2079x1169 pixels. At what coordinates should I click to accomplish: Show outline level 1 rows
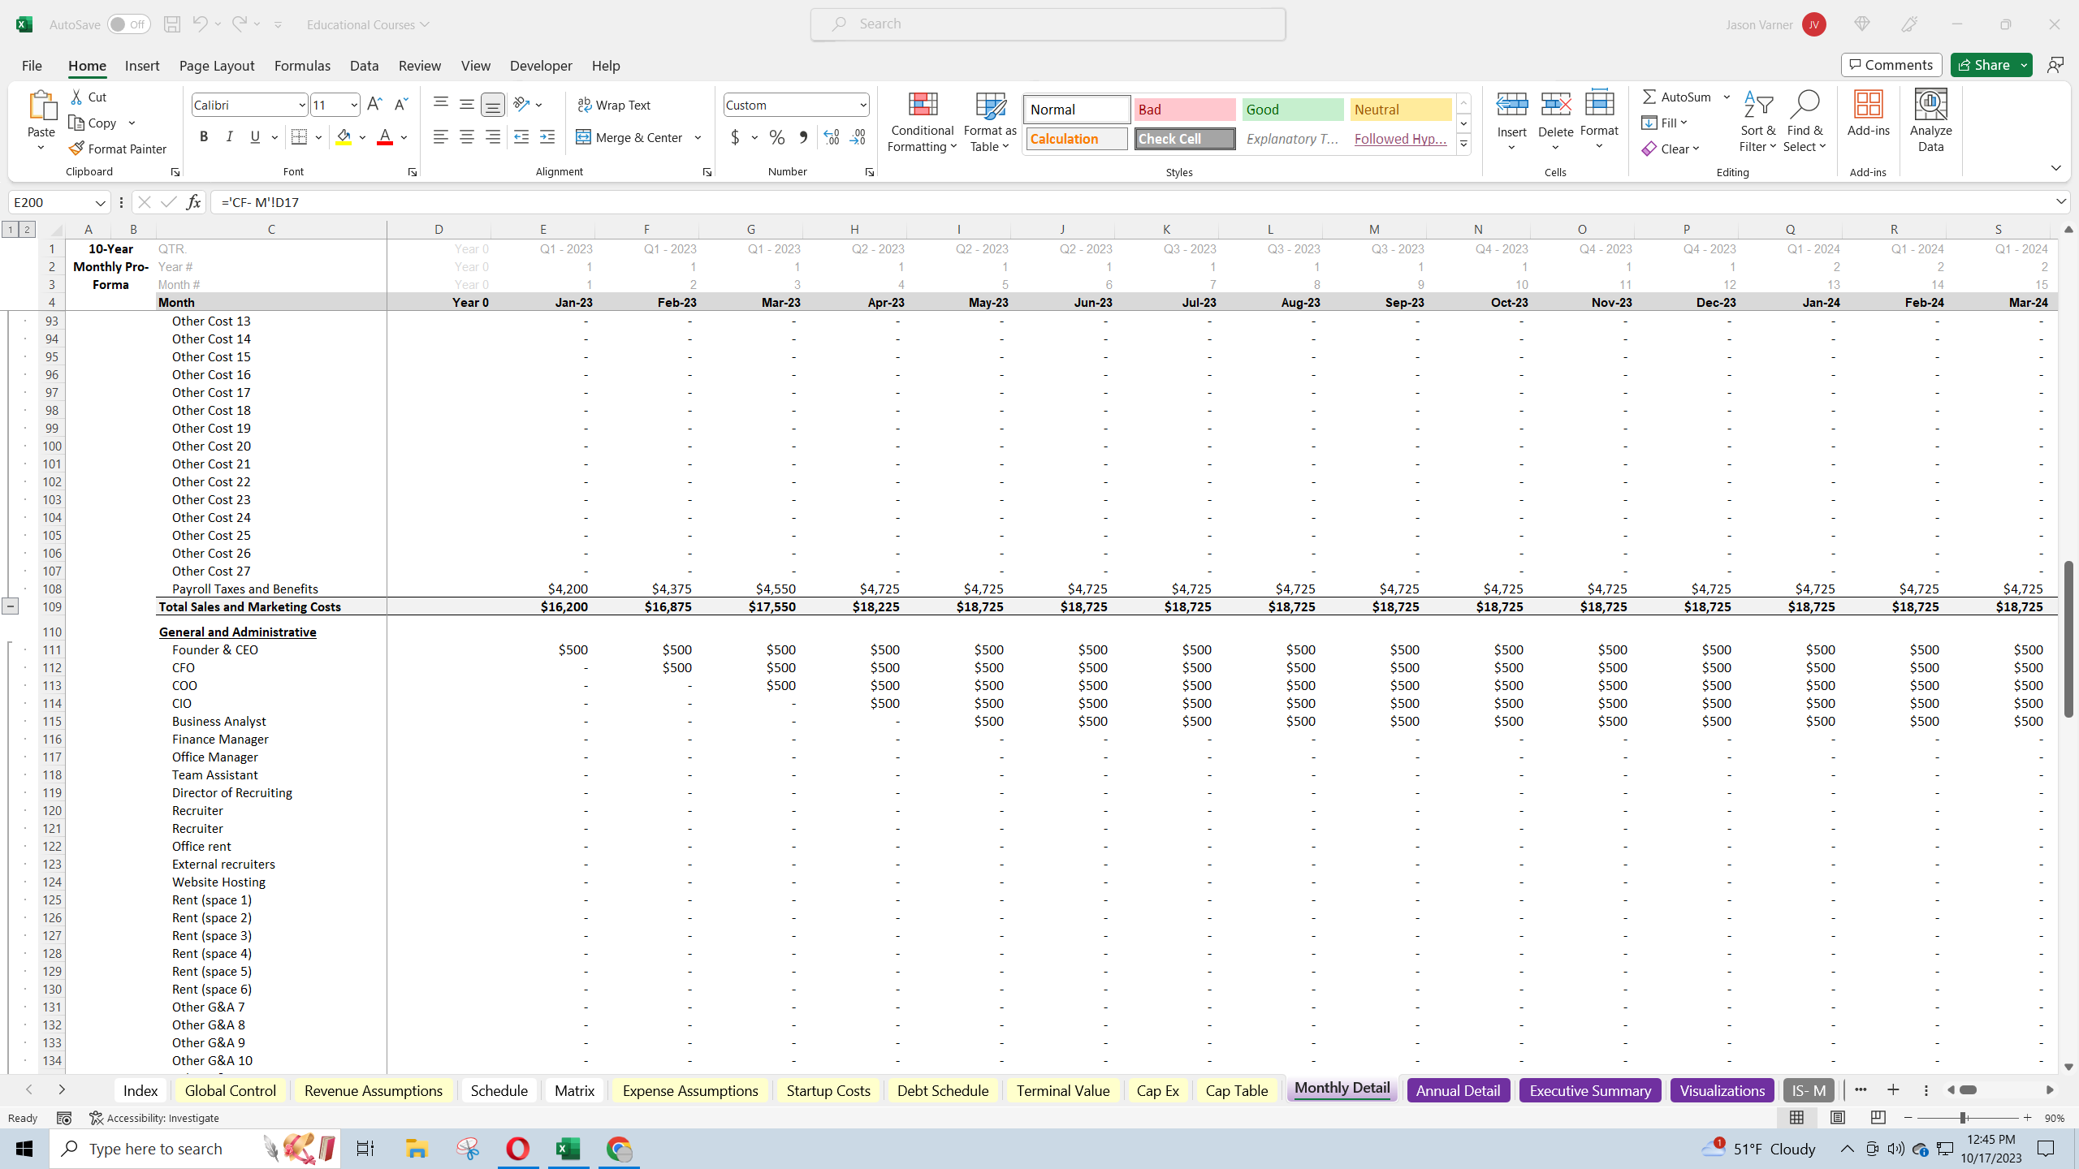click(11, 230)
